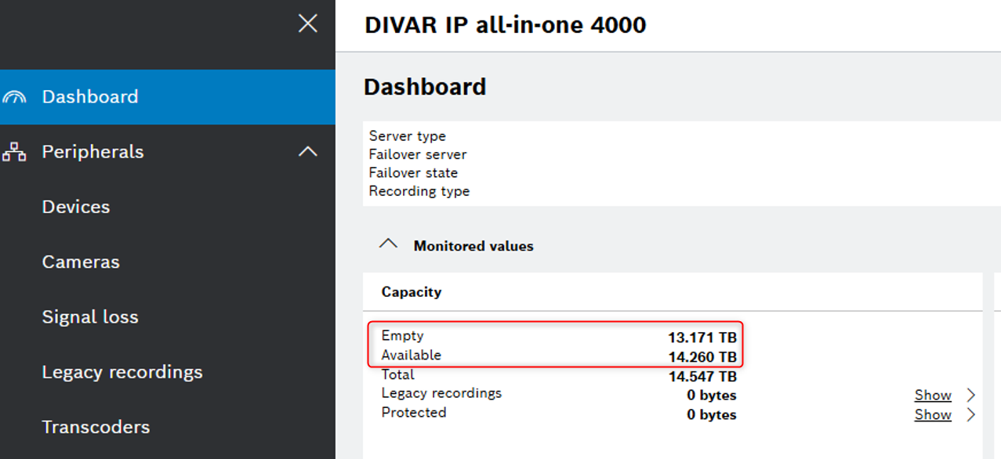The height and width of the screenshot is (459, 1001).
Task: Open Devices in the sidebar
Action: pos(76,207)
